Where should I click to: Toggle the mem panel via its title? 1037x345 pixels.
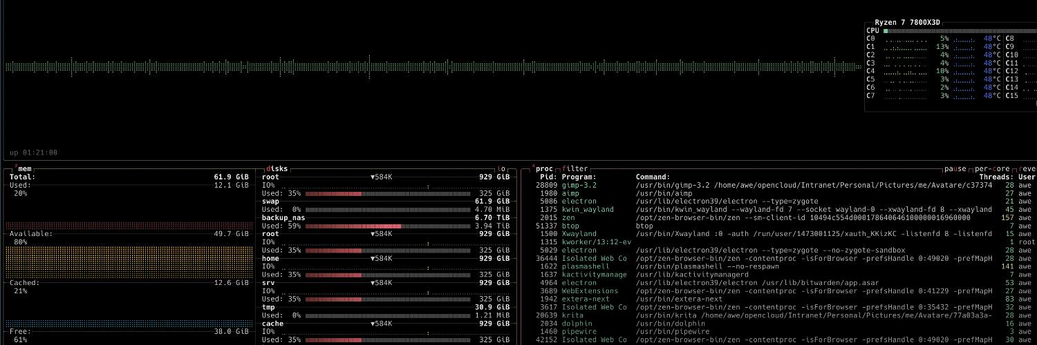pos(24,168)
